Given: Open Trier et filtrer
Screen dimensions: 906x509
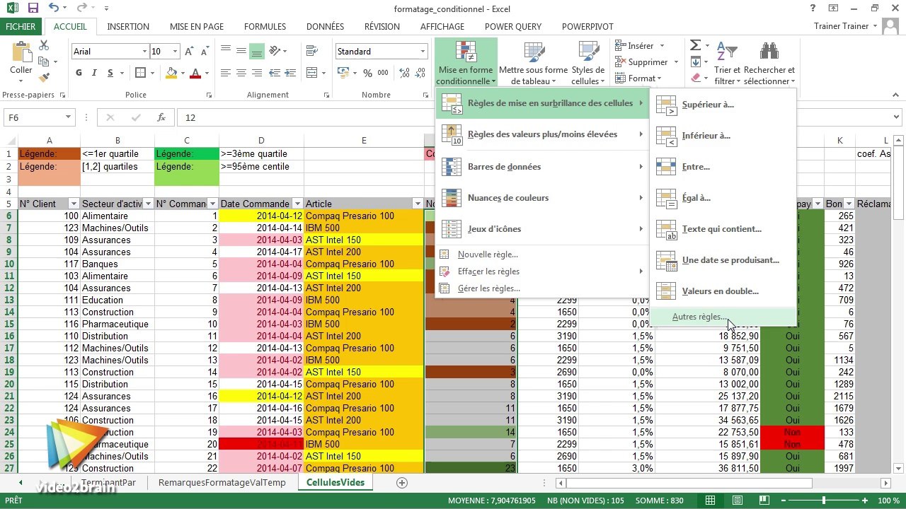Looking at the screenshot, I should coord(727,62).
